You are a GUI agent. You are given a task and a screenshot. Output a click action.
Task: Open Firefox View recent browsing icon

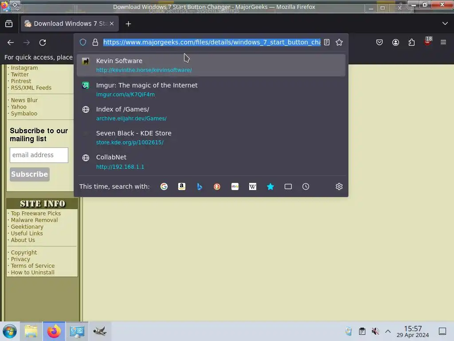[9, 24]
